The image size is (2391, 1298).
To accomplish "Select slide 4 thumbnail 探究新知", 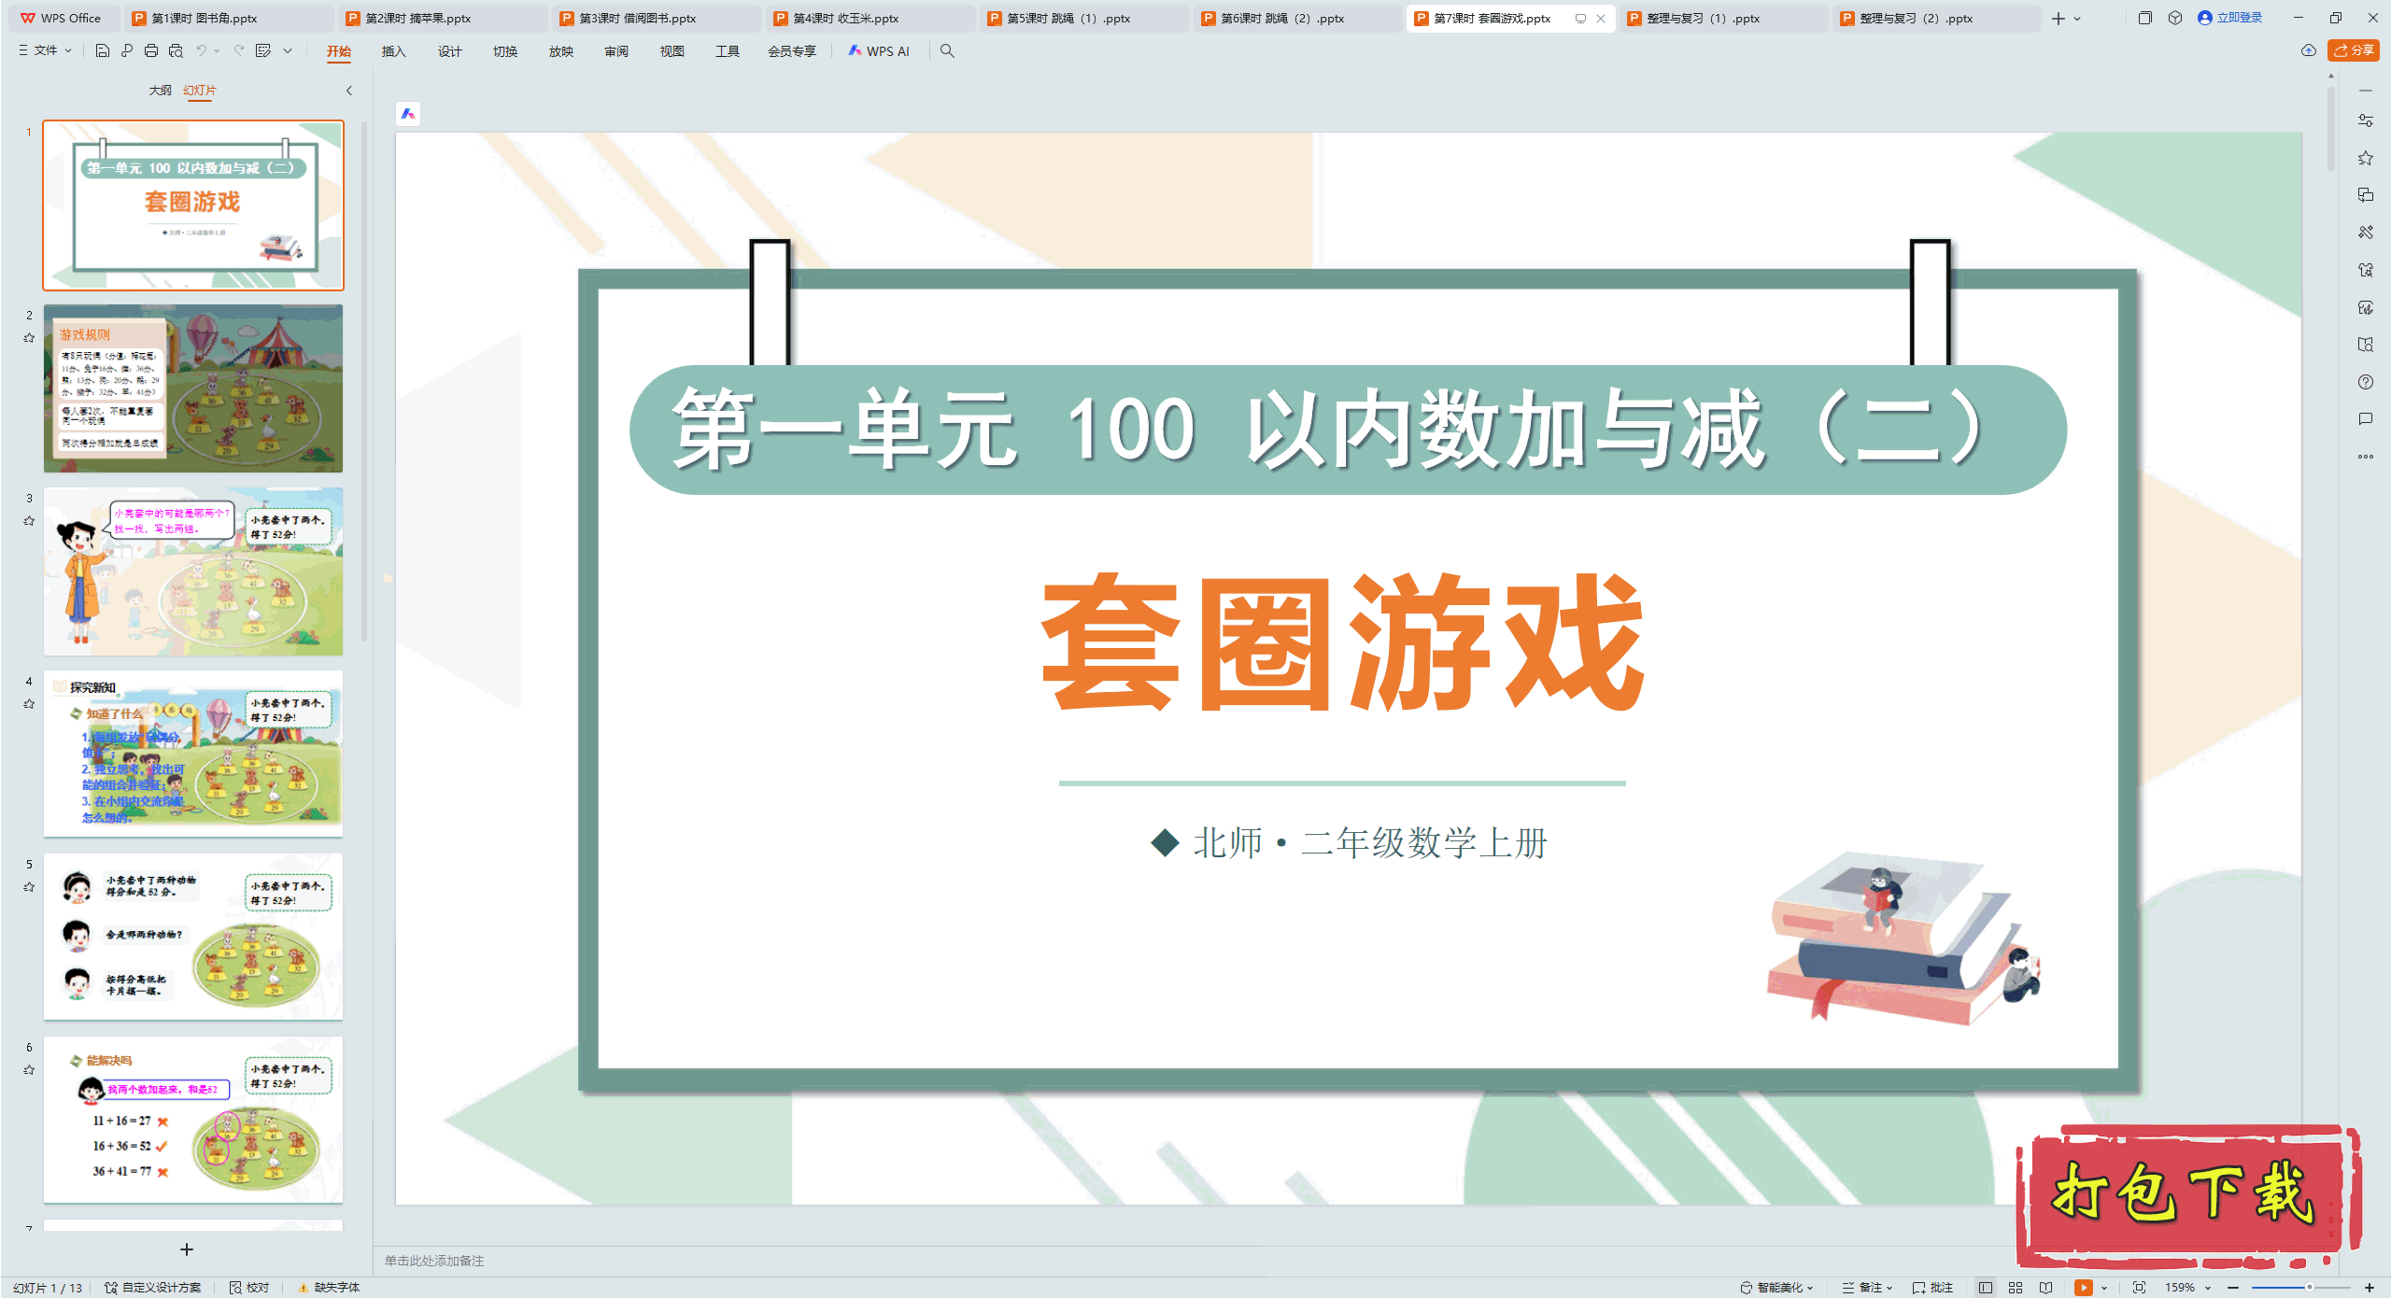I will (x=193, y=753).
